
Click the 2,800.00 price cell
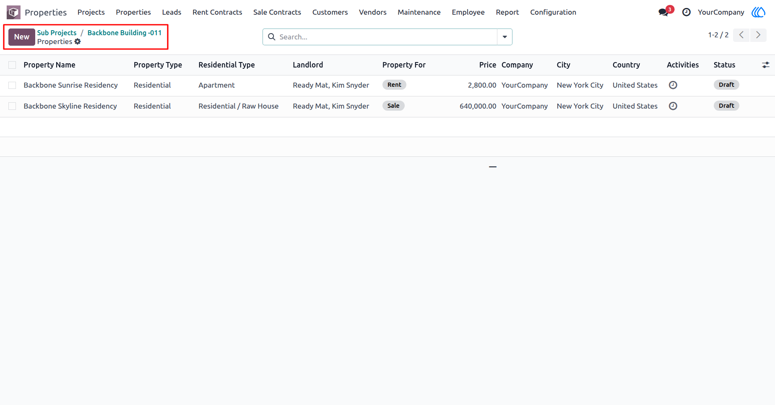[x=482, y=85]
